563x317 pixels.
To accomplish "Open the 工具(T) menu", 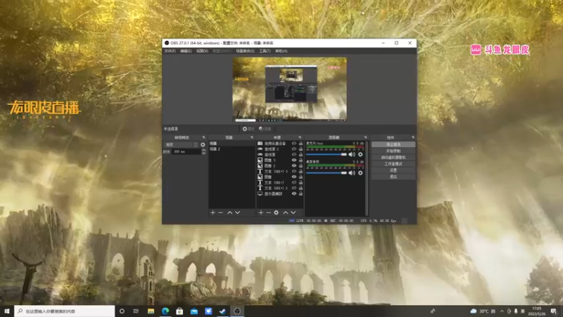I will (265, 51).
